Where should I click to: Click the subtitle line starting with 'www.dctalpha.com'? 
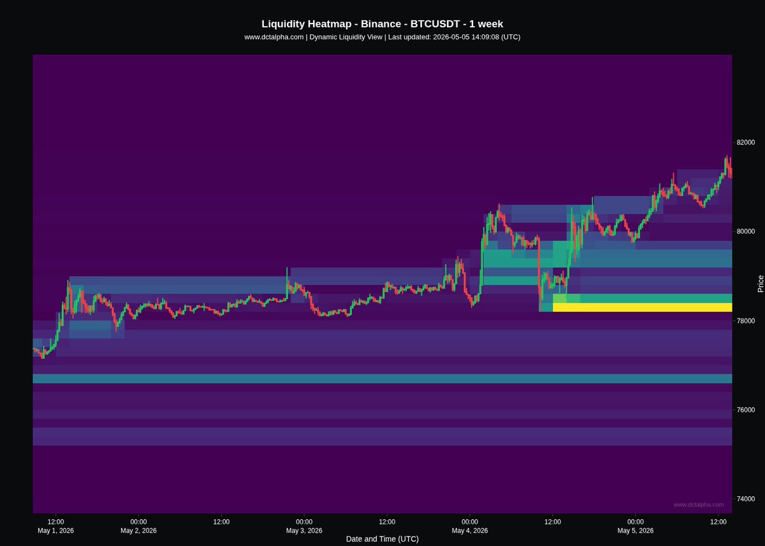(382, 37)
